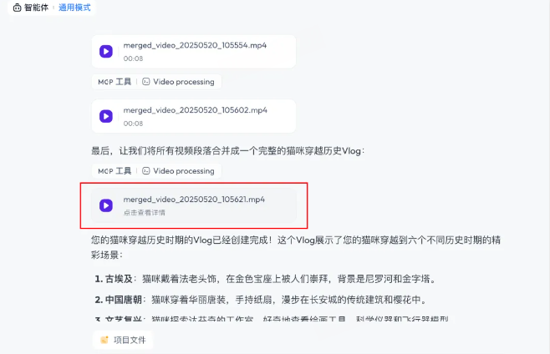Click the 项目文件 folder icon
The height and width of the screenshot is (354, 550).
pos(104,340)
